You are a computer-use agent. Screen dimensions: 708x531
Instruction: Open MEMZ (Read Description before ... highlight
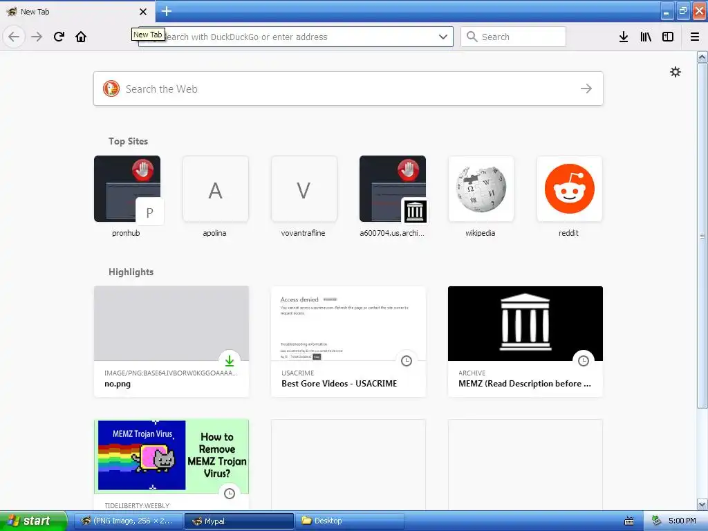525,342
